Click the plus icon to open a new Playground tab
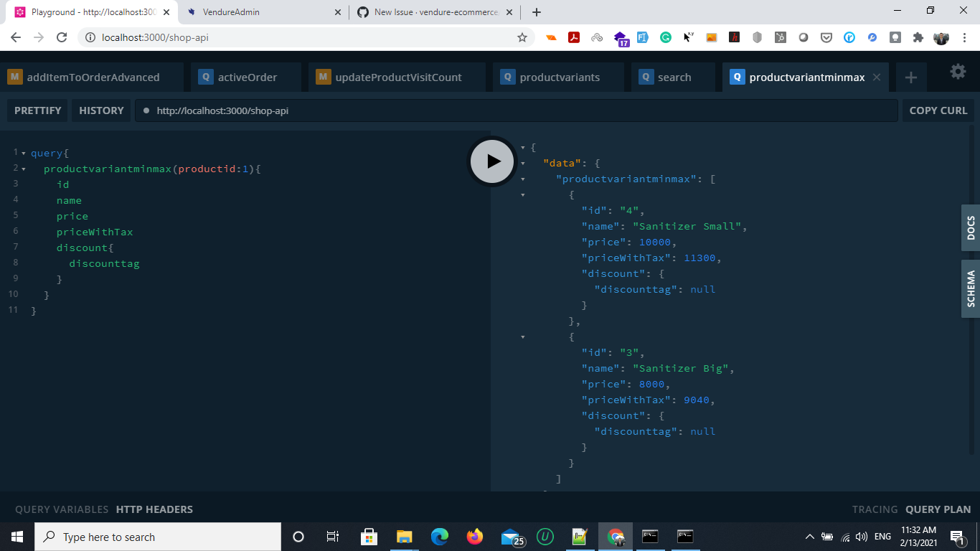 (x=911, y=77)
